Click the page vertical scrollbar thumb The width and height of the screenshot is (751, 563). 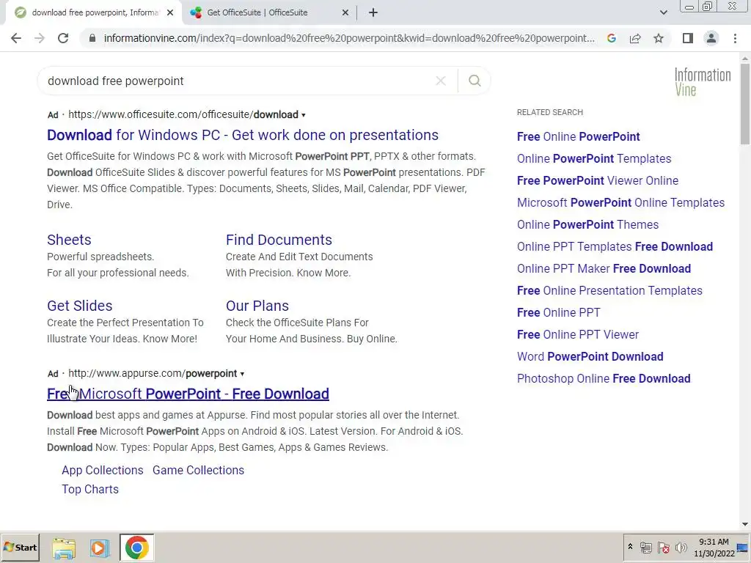coord(745,103)
